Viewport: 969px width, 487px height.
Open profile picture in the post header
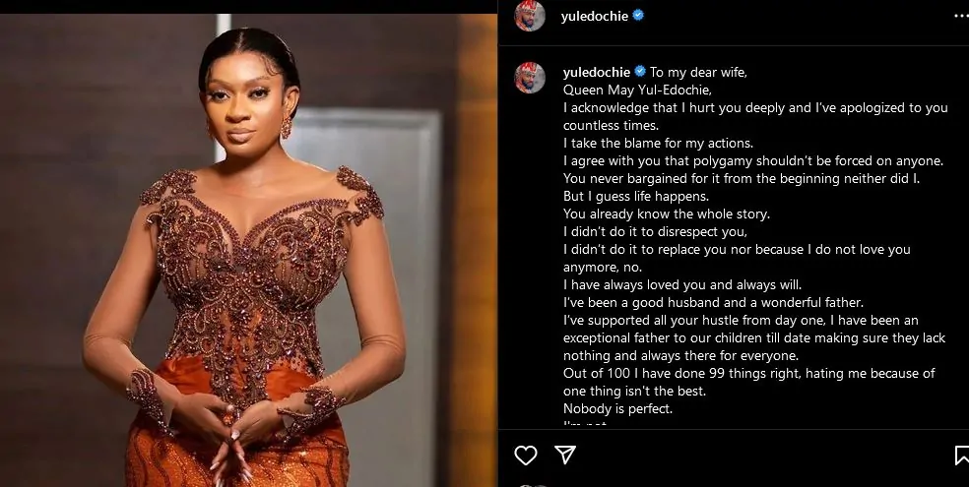click(530, 16)
